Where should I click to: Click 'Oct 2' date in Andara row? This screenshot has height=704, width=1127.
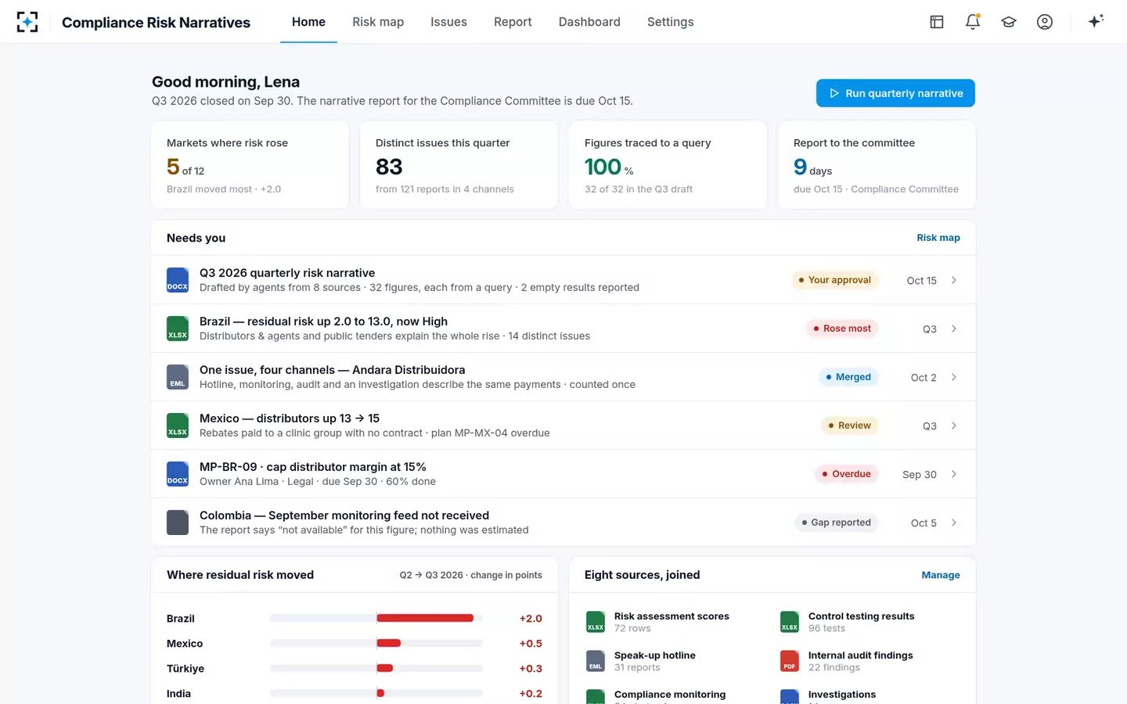pos(924,378)
